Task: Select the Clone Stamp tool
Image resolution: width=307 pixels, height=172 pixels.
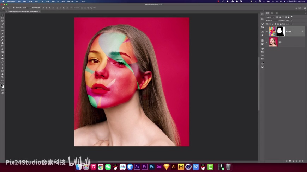Action: [2, 43]
